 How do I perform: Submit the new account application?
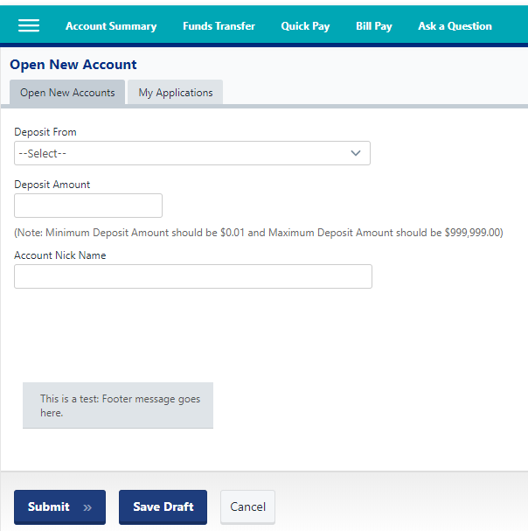click(x=60, y=507)
